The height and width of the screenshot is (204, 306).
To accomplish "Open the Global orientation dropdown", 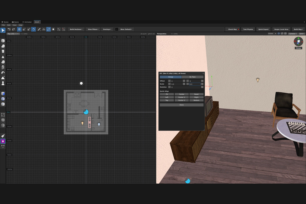I will (272, 34).
